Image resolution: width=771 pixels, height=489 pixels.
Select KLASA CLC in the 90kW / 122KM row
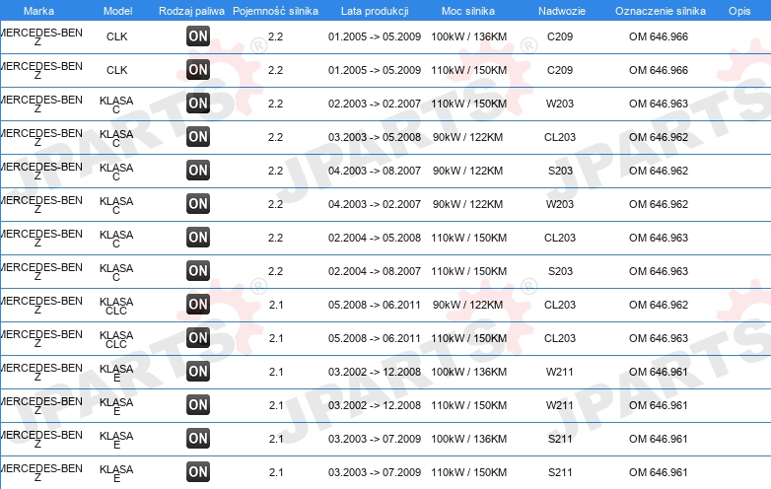coord(116,306)
